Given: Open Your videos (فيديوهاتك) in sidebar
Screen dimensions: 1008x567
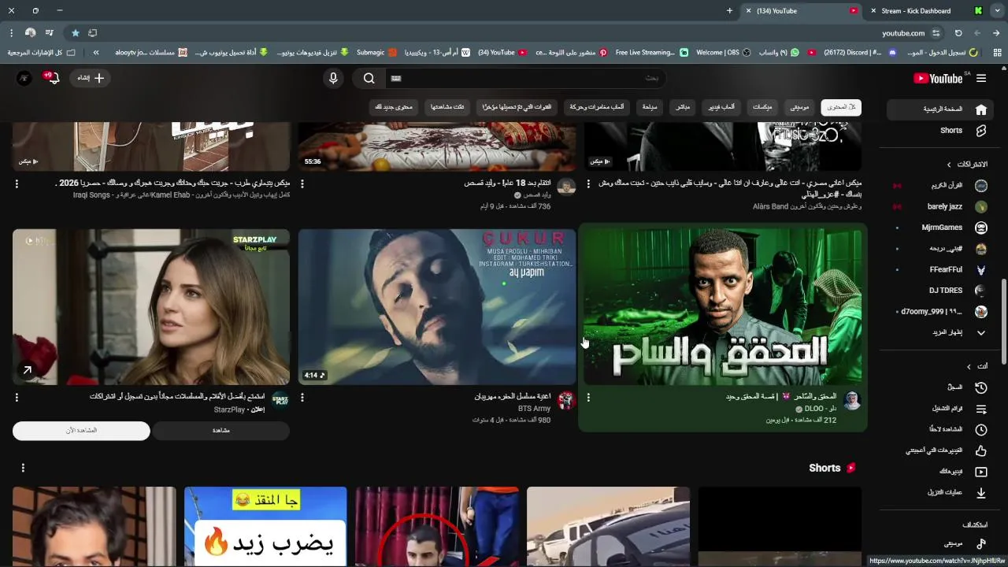Looking at the screenshot, I should (941, 472).
